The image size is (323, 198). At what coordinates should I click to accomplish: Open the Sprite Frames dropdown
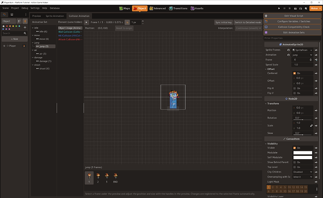click(x=302, y=50)
